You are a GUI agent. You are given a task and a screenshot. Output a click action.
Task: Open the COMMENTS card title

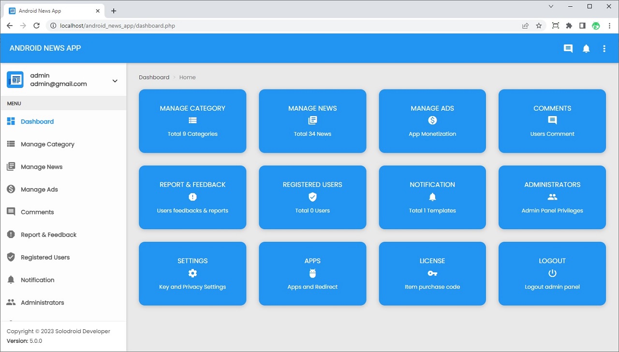[552, 108]
